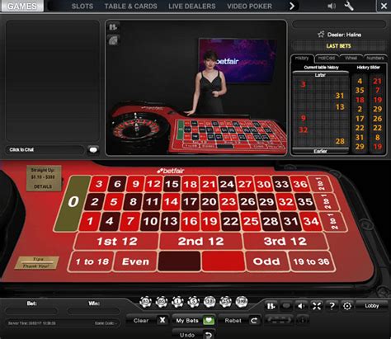Screen dimensions: 391x339
Task: Click the Later history button
Action: pos(320,75)
